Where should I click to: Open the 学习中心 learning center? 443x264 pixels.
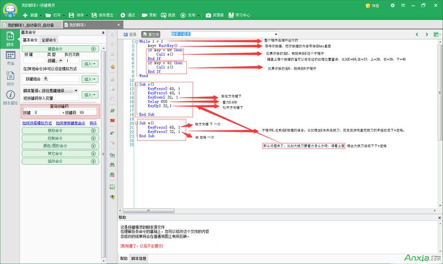click(x=239, y=15)
